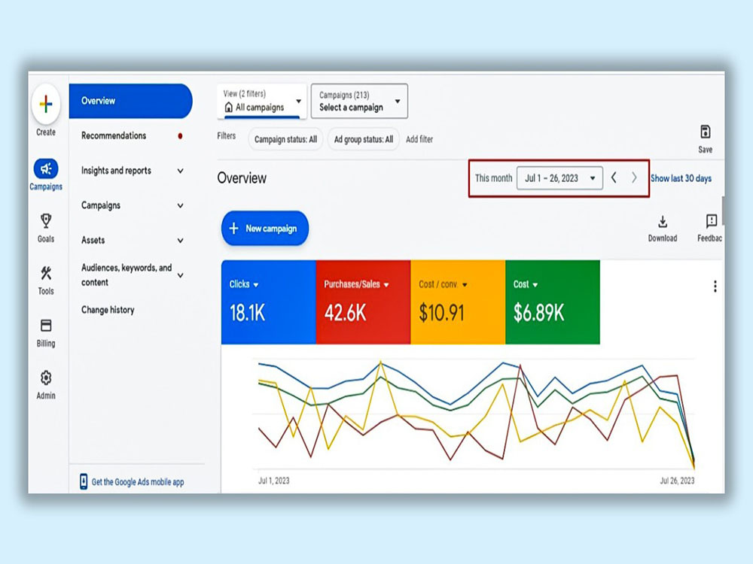
Task: Click the Save icon
Action: click(705, 132)
